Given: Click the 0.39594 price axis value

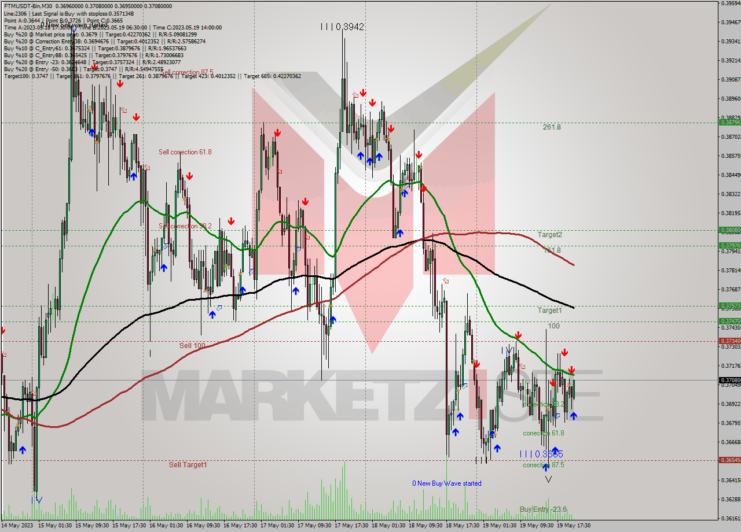Looking at the screenshot, I should (731, 3).
